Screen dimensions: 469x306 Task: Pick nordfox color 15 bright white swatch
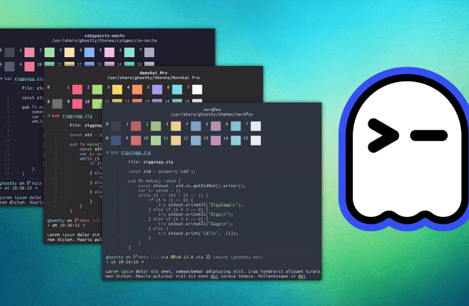pyautogui.click(x=256, y=141)
